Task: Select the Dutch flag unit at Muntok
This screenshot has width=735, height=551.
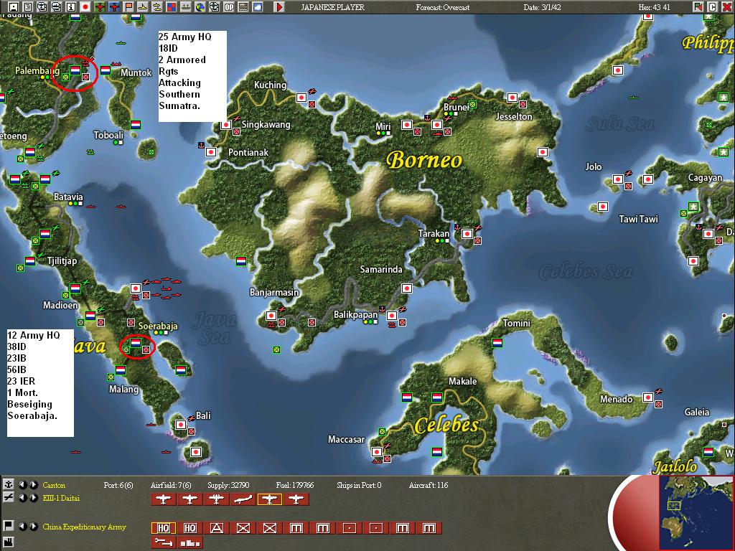Action: tap(106, 70)
